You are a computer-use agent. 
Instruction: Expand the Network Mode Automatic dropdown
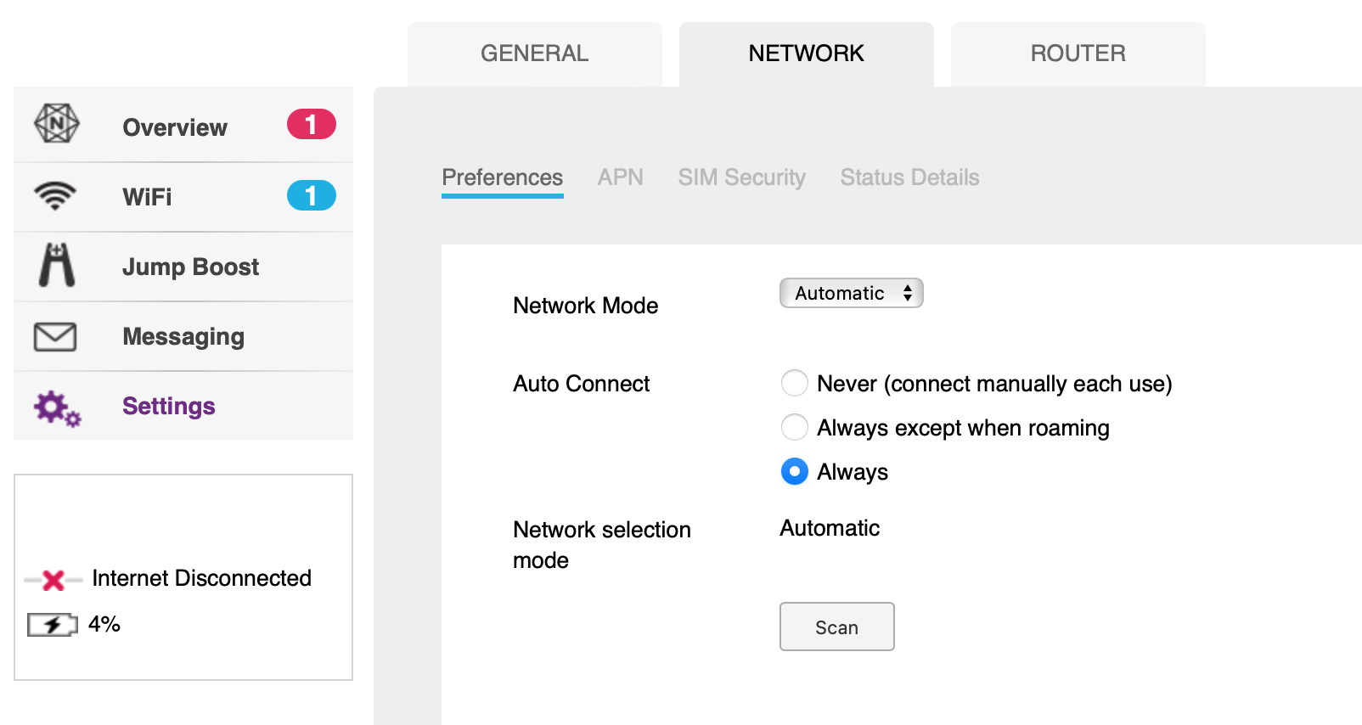click(x=852, y=293)
